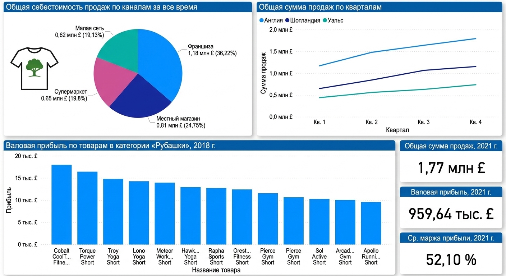The height and width of the screenshot is (276, 506).
Task: Click the 52,10 % profit margin value
Action: coord(451,259)
